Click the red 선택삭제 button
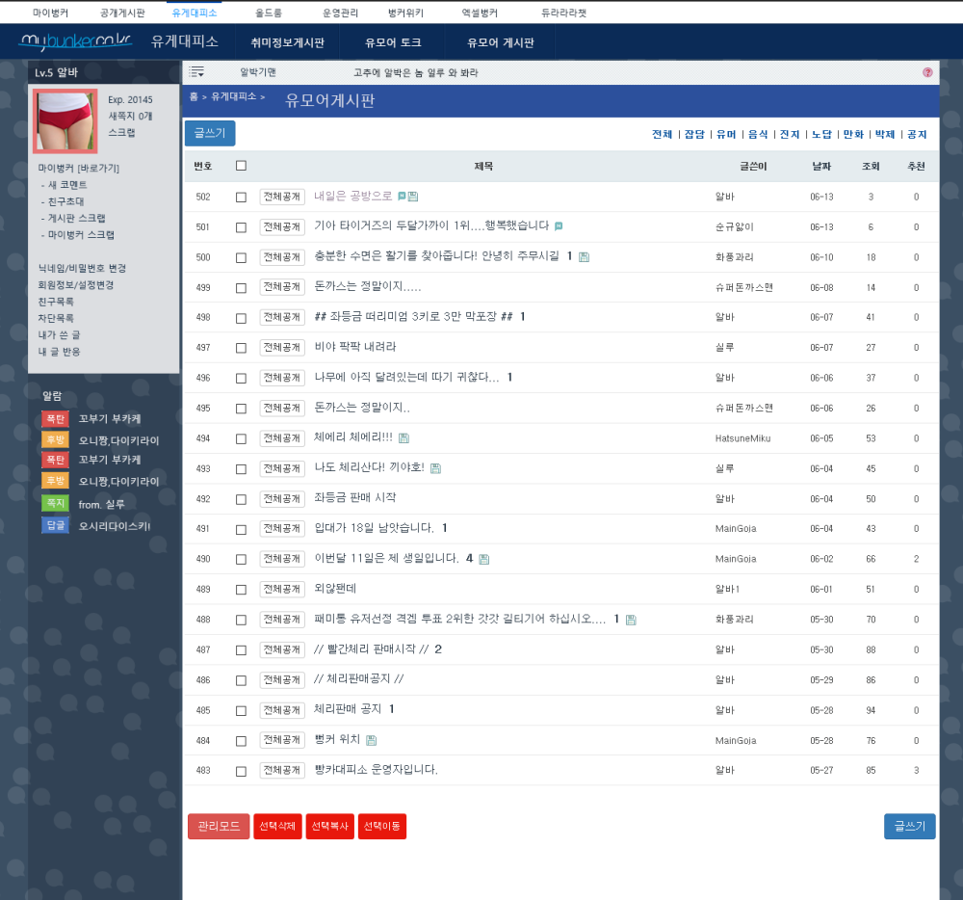The width and height of the screenshot is (963, 900). pos(277,827)
